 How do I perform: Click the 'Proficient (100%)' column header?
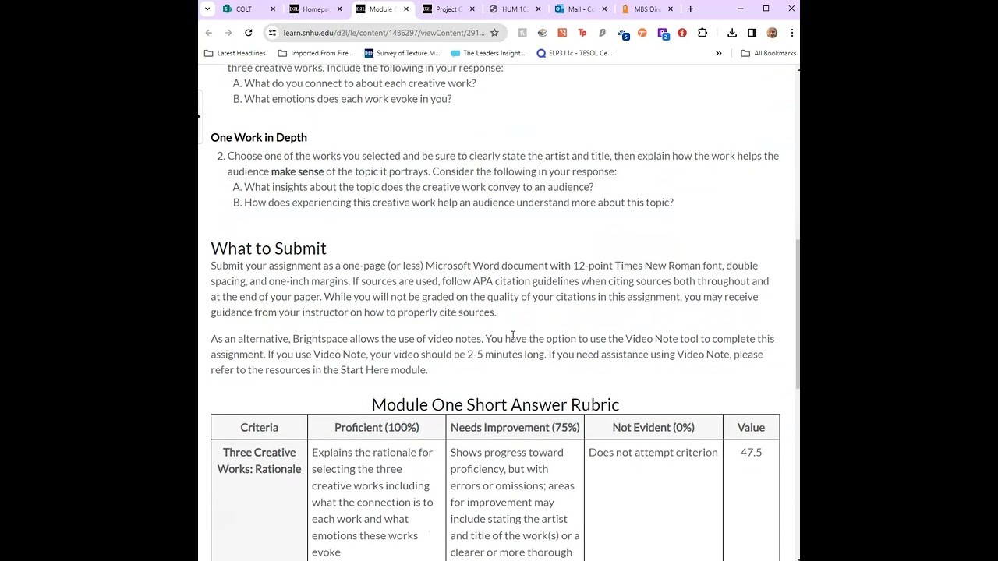377,428
